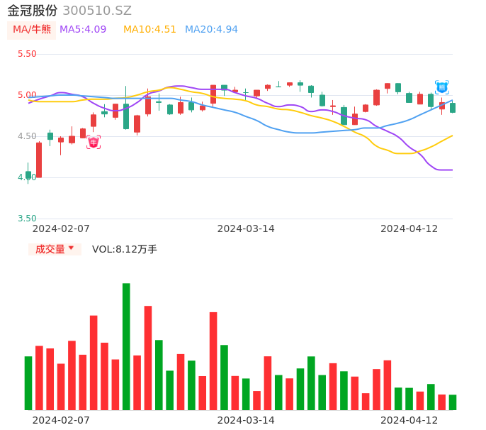Image resolution: width=486 pixels, height=430 pixels.
Task: Toggle the MA20 moving average line
Action: 211,30
